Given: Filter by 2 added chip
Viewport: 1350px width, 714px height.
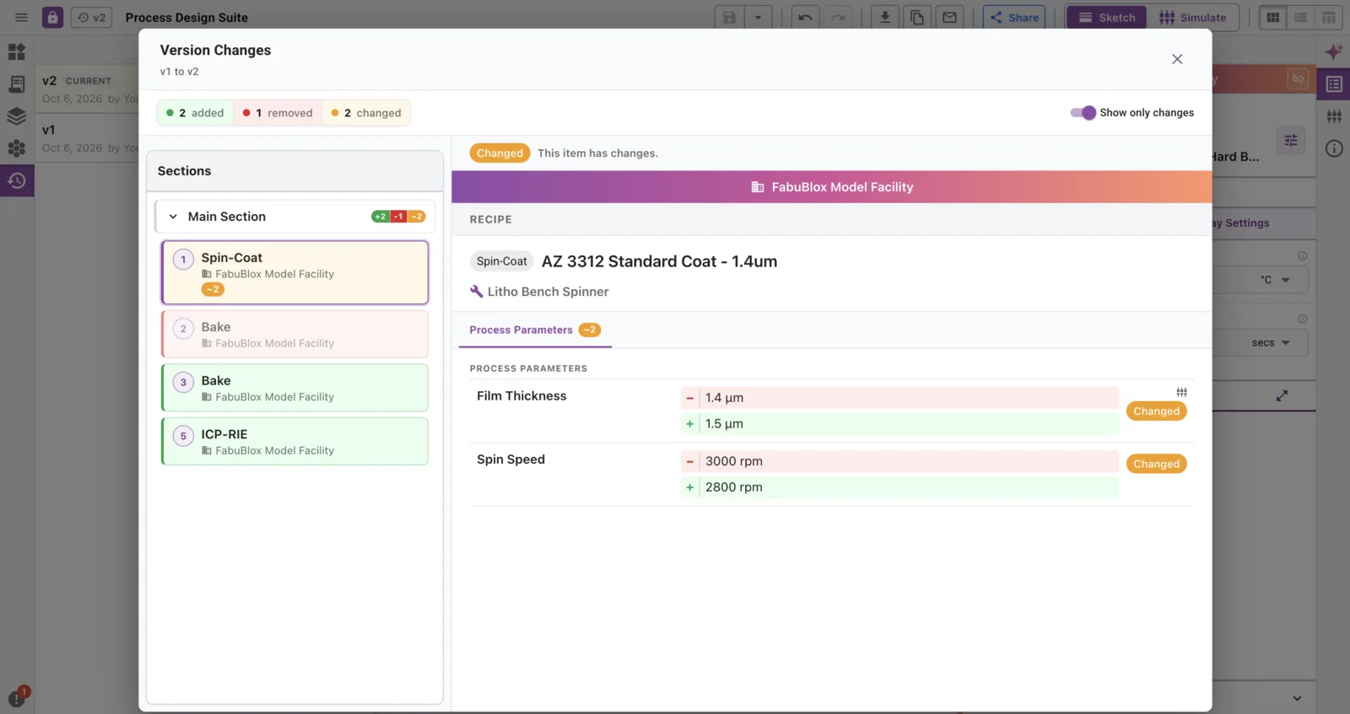Looking at the screenshot, I should click(195, 113).
